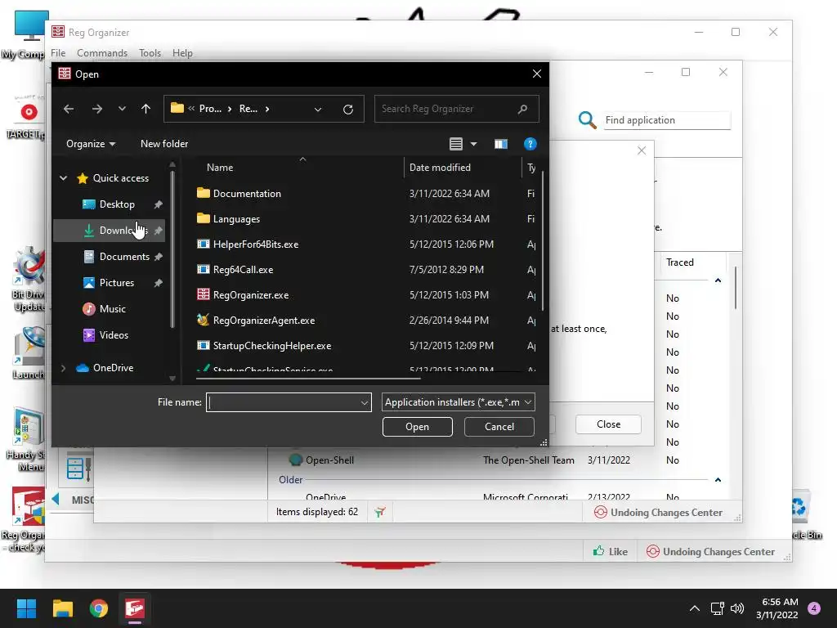837x628 pixels.
Task: Select Videos in the navigation pane
Action: (113, 334)
